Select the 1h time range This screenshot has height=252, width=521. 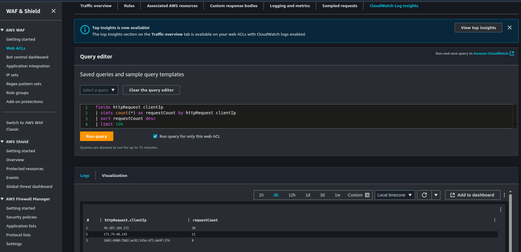(261, 195)
